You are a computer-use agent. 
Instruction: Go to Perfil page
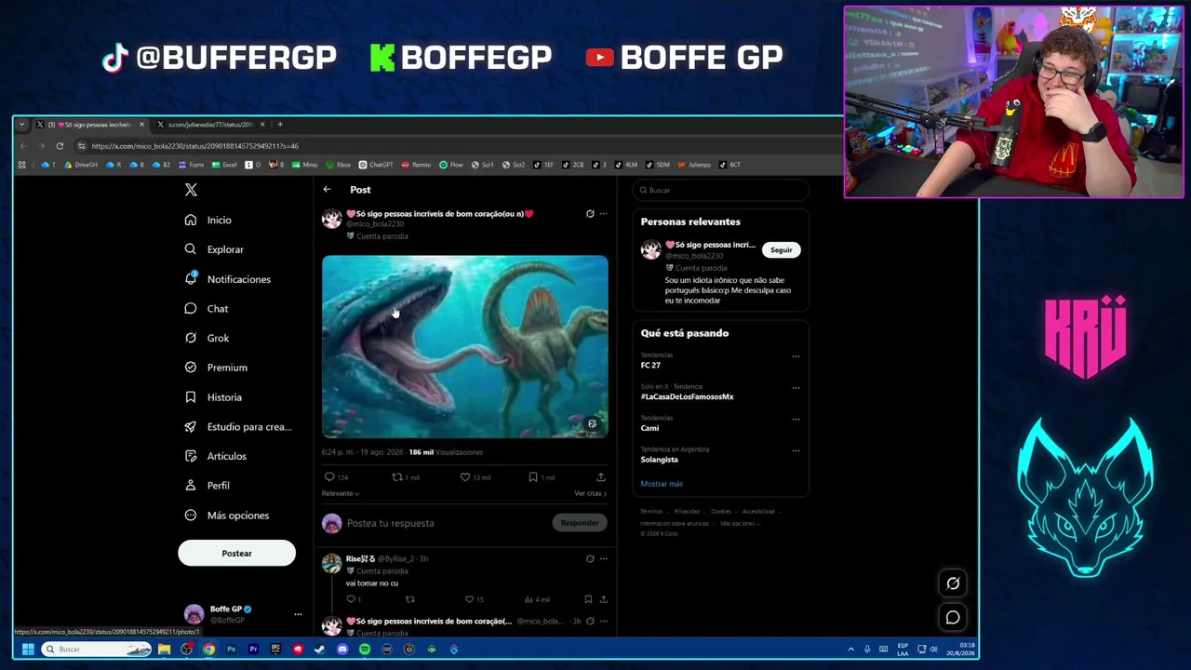pos(207,486)
